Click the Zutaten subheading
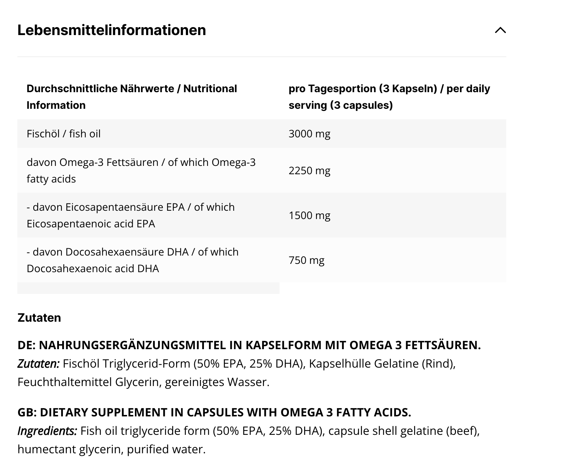The height and width of the screenshot is (467, 567). click(39, 318)
